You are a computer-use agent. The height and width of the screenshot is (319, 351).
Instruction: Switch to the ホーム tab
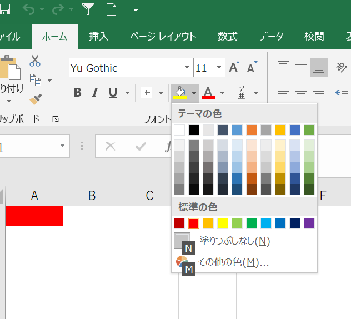[x=55, y=36]
